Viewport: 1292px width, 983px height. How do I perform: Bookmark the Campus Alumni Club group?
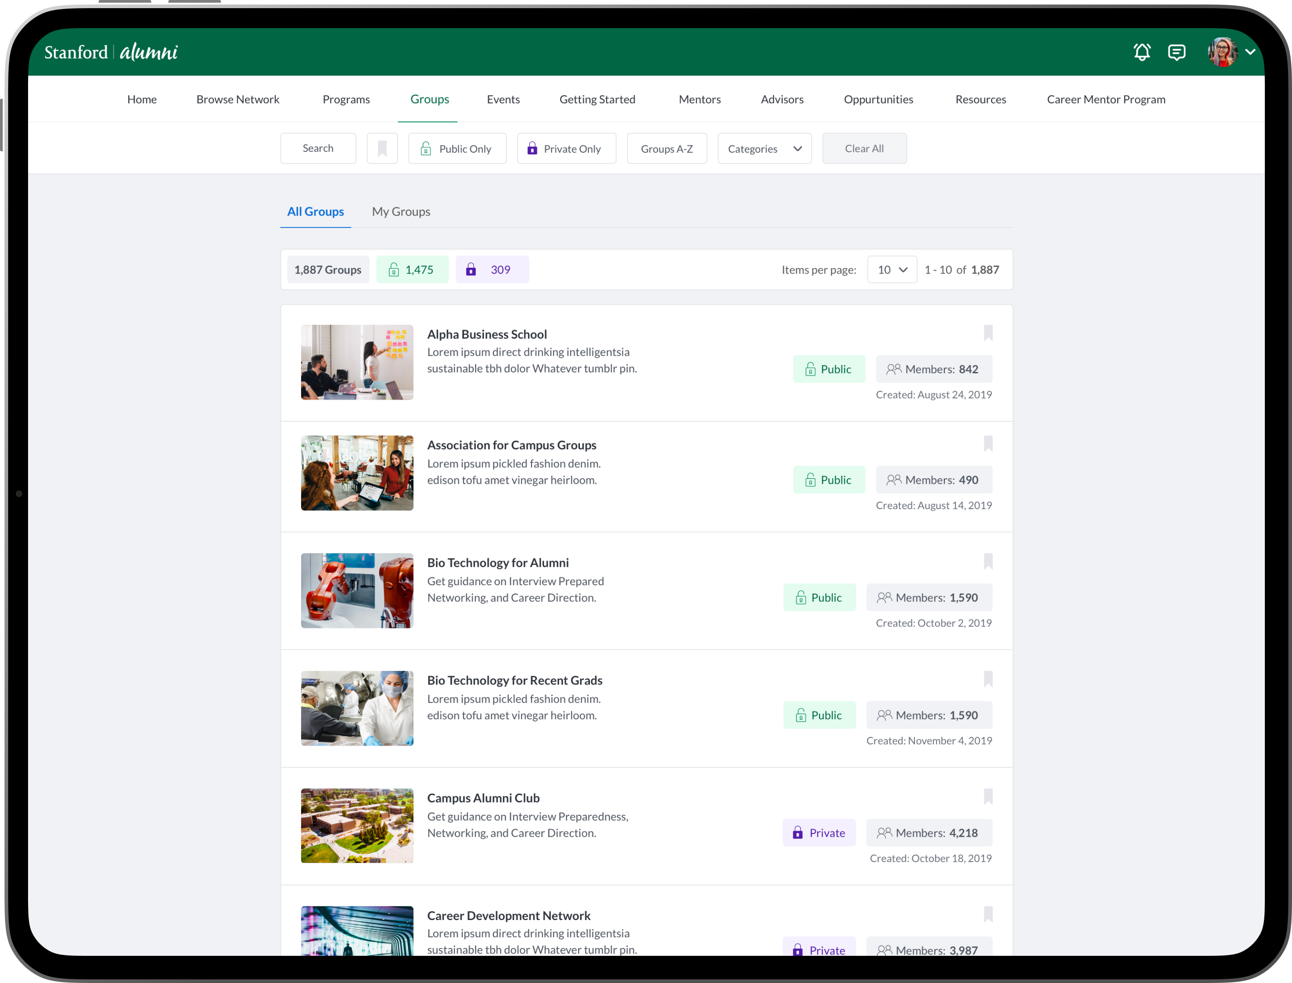coord(988,796)
